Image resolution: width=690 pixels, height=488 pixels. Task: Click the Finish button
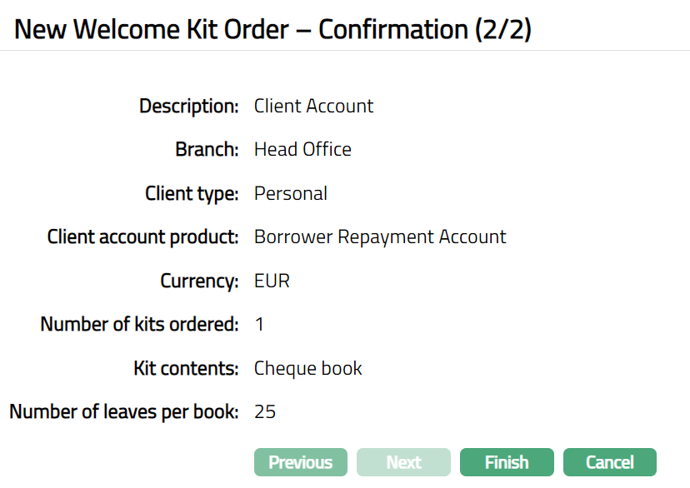pos(507,462)
